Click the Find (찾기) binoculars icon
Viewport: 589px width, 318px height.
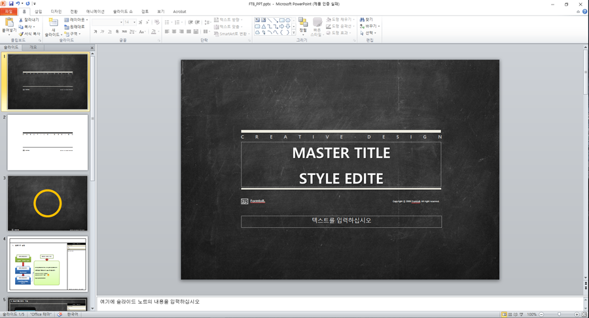tap(363, 20)
